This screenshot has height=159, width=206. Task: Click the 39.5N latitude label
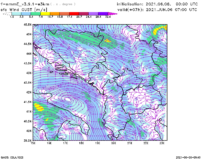point(28,140)
